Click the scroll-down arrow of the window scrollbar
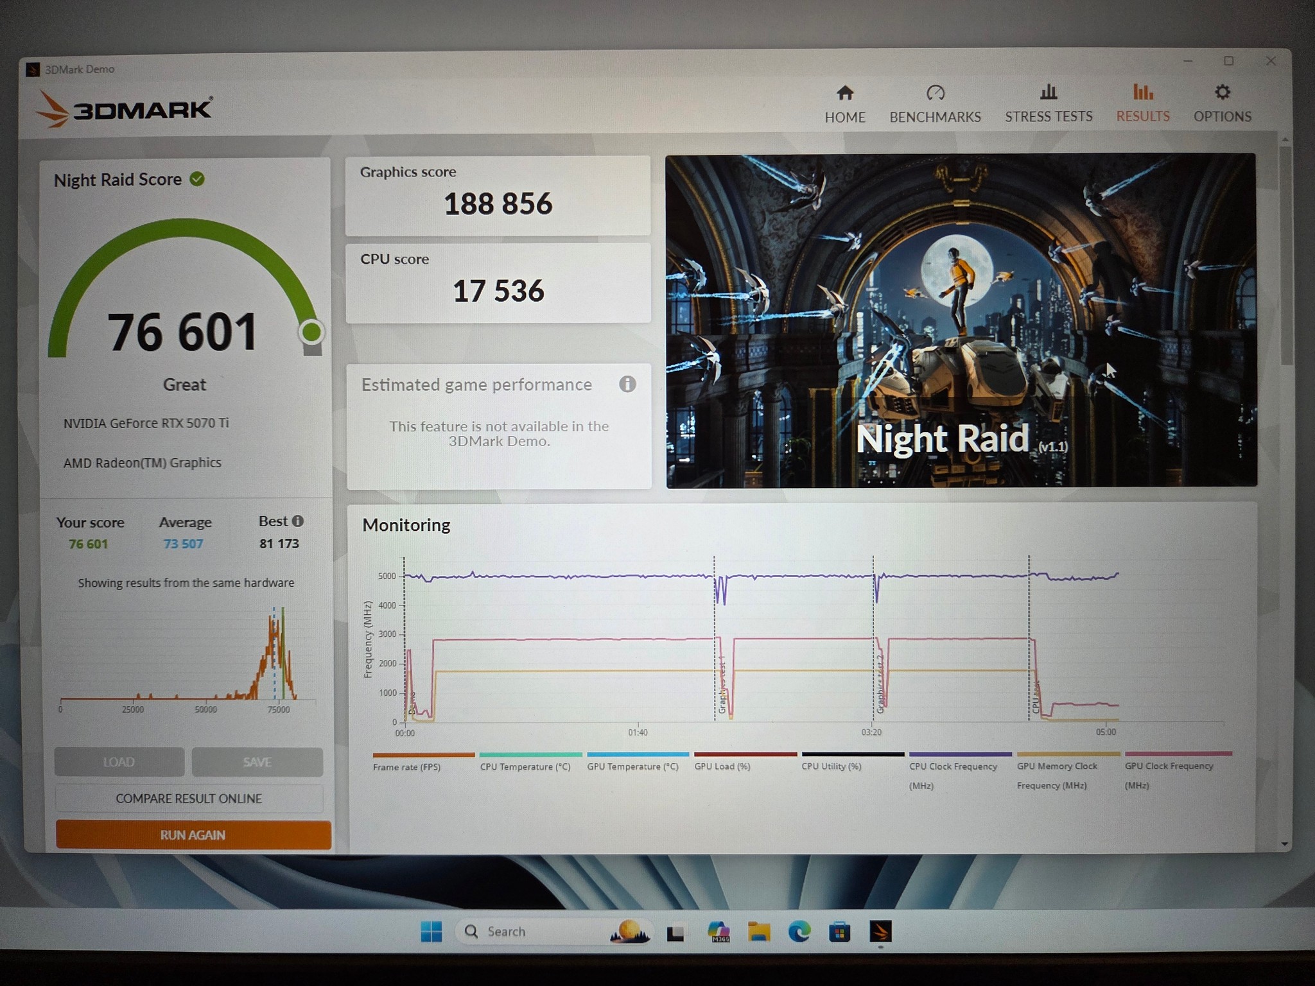The image size is (1315, 986). click(x=1285, y=843)
